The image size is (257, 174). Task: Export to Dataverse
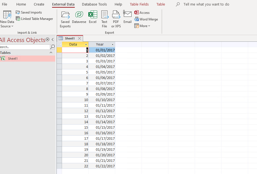(x=79, y=17)
